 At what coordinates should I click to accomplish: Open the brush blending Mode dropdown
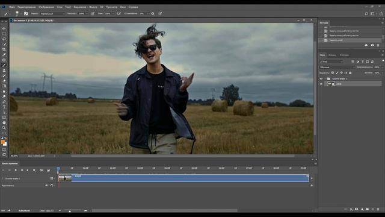[52, 14]
